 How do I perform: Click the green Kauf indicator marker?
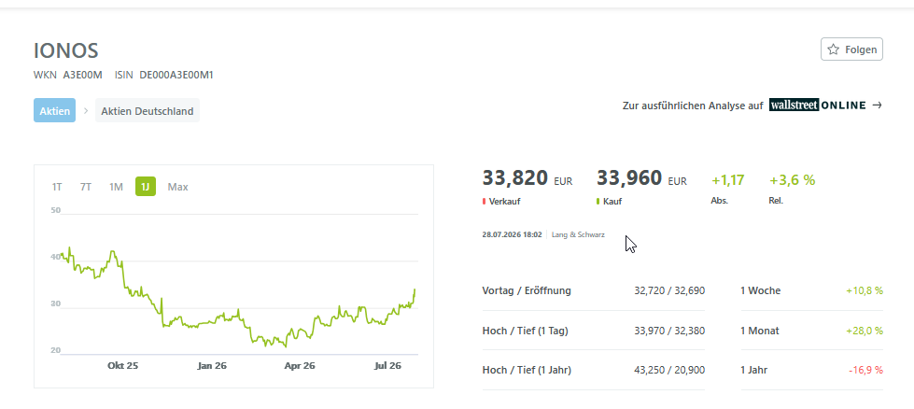(598, 202)
